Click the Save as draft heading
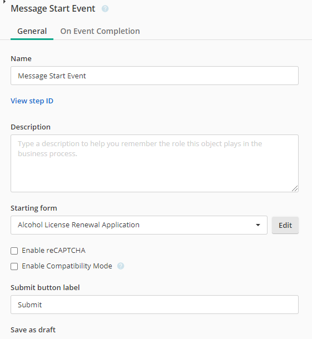Screen dimensions: 312x339 pos(33,330)
